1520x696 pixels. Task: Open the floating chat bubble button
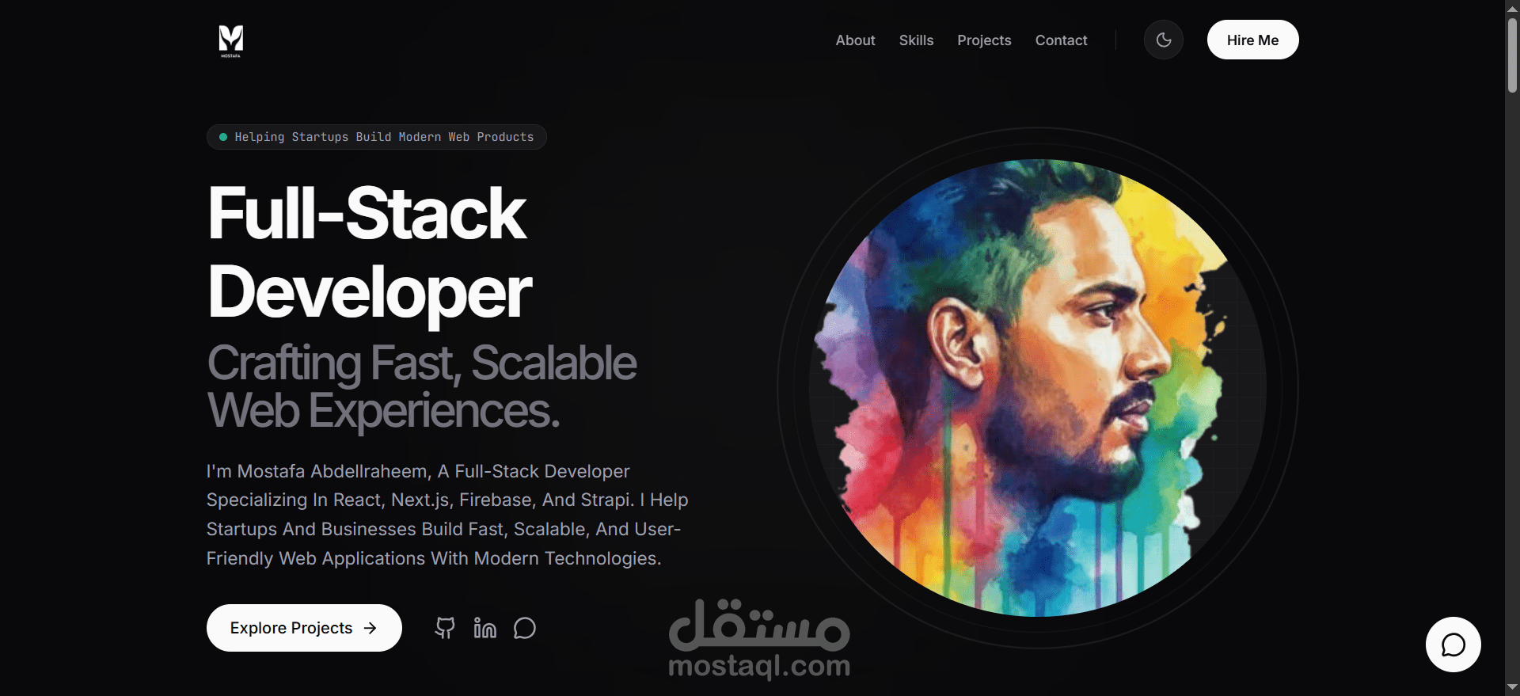coord(1453,645)
